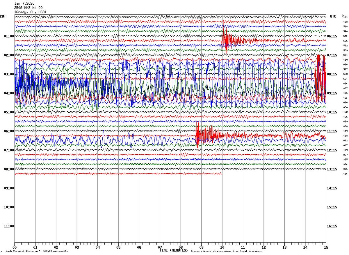Click the "TIME (MINUTES)" axis title

click(174, 250)
